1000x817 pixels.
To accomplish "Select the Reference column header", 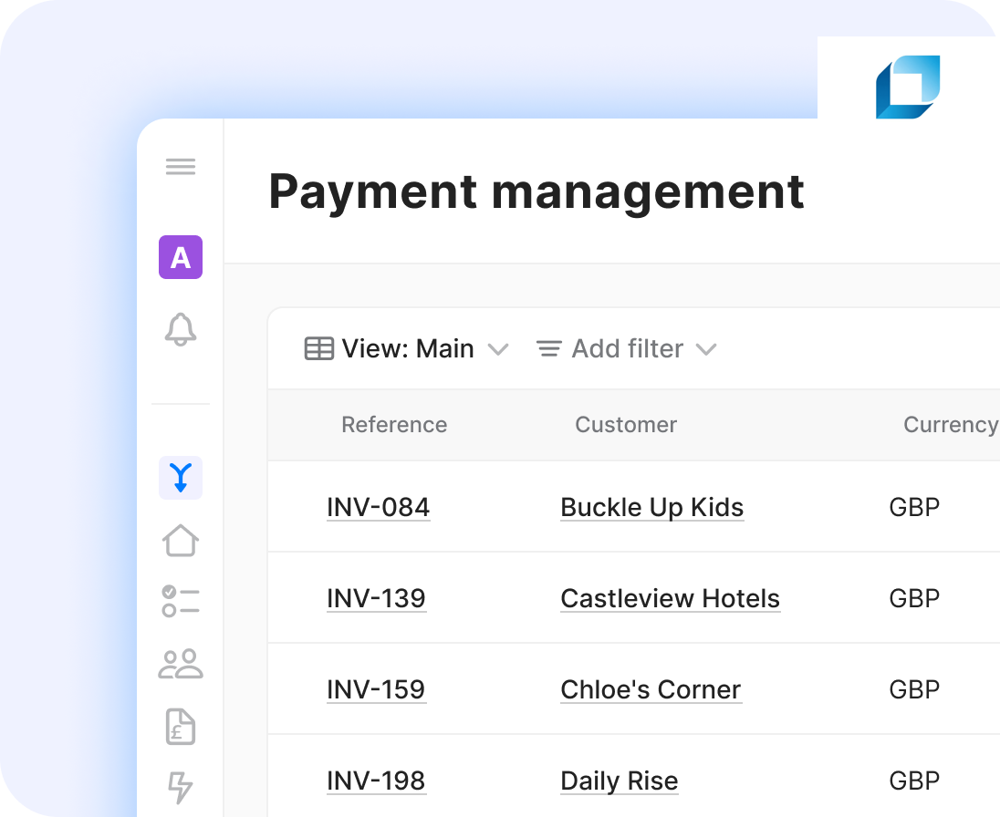I will point(394,425).
